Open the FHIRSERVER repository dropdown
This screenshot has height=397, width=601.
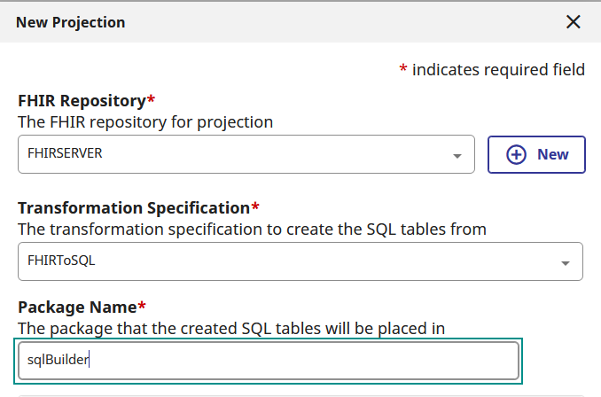pyautogui.click(x=239, y=154)
